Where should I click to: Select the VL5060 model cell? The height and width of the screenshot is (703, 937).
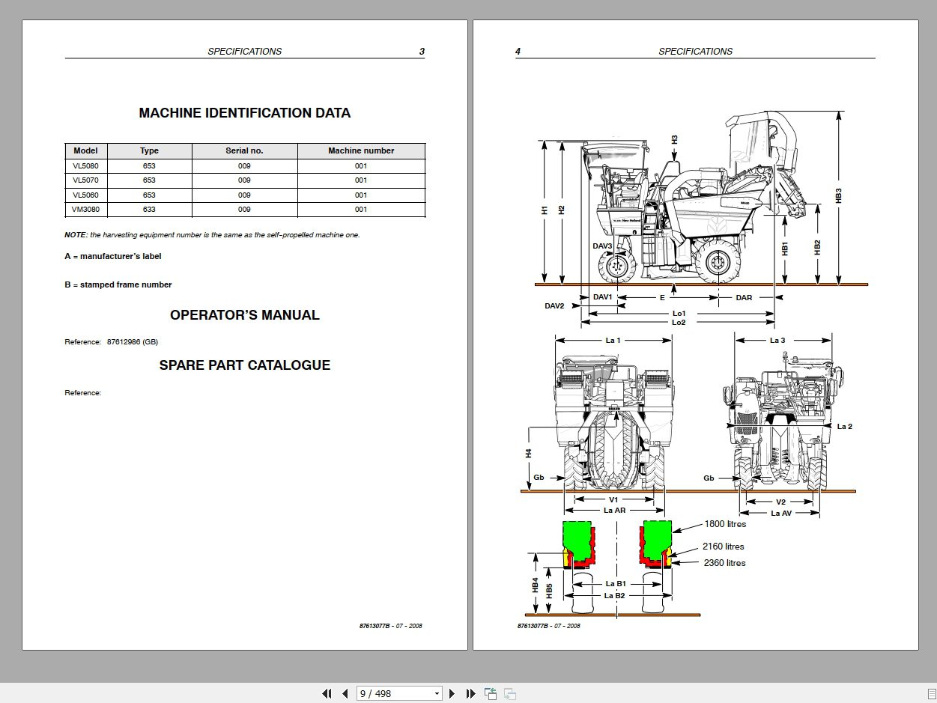[85, 195]
